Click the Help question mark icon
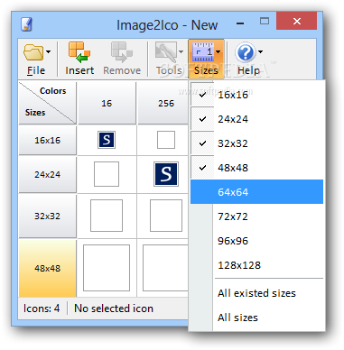Viewport: 344px width, 350px height. (246, 52)
